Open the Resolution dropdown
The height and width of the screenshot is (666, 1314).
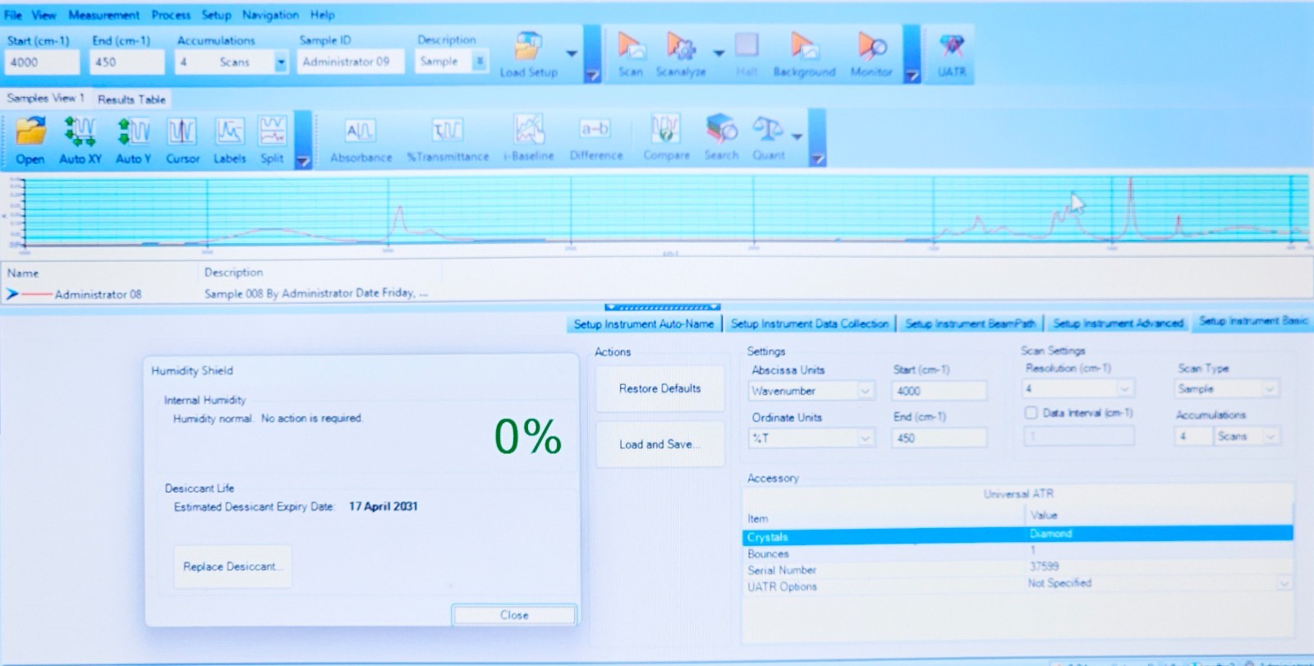[1125, 388]
